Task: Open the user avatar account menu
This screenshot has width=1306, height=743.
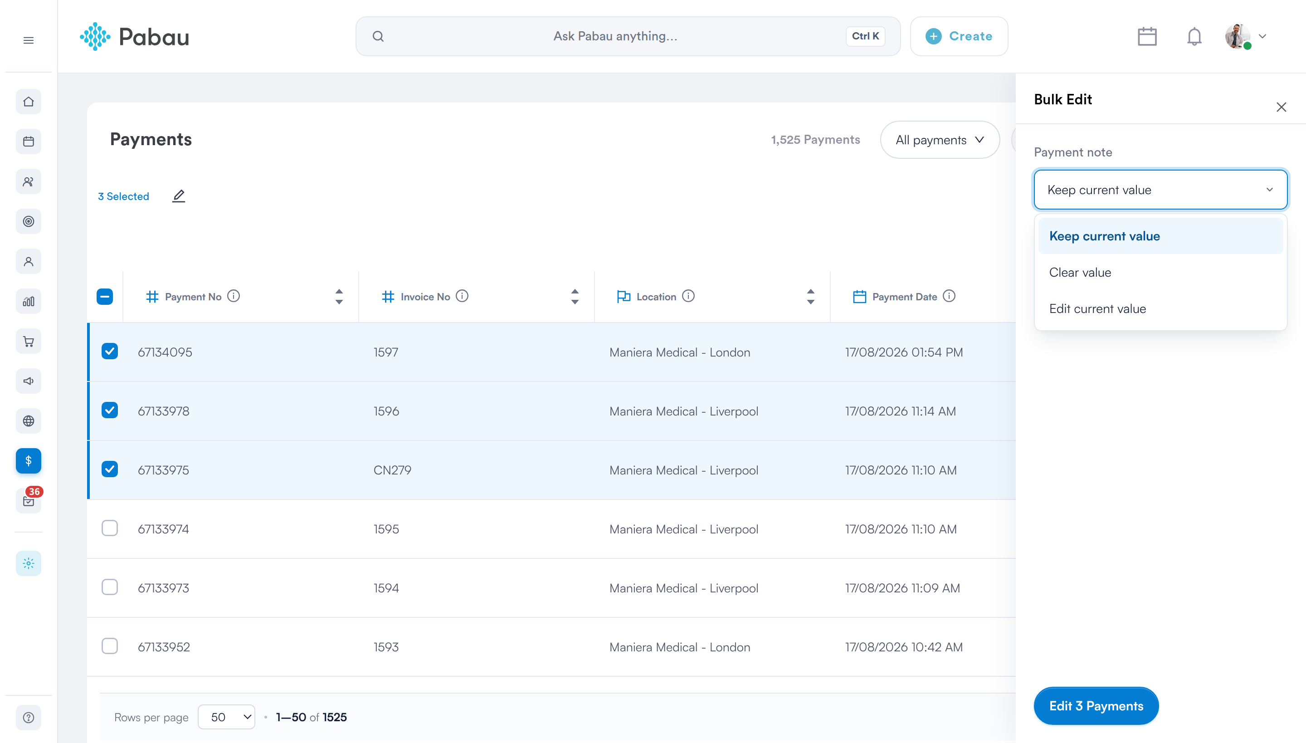Action: (x=1246, y=36)
